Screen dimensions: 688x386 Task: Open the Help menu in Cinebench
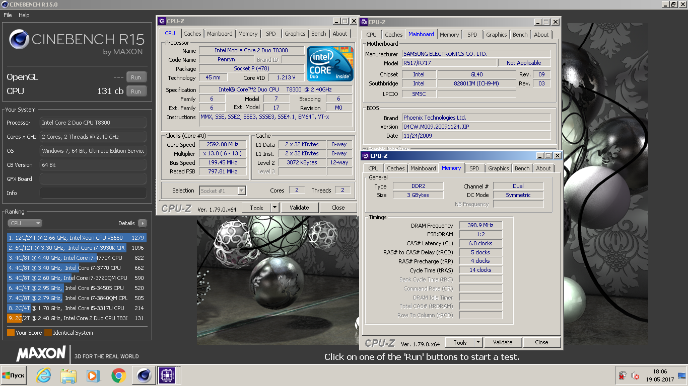click(24, 15)
